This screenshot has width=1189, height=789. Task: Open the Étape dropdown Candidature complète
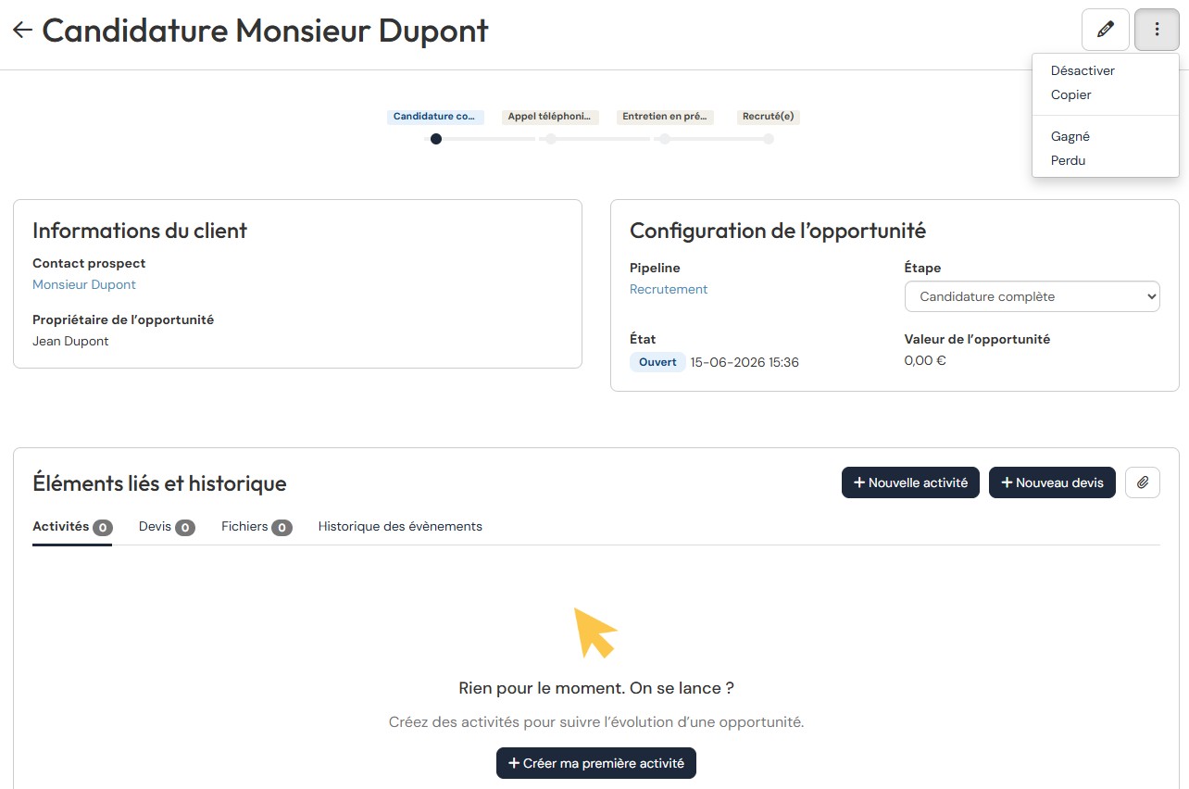click(1032, 296)
